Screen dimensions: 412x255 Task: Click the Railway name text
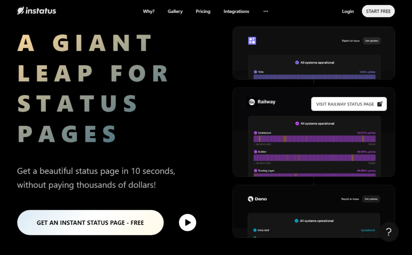[x=266, y=102]
